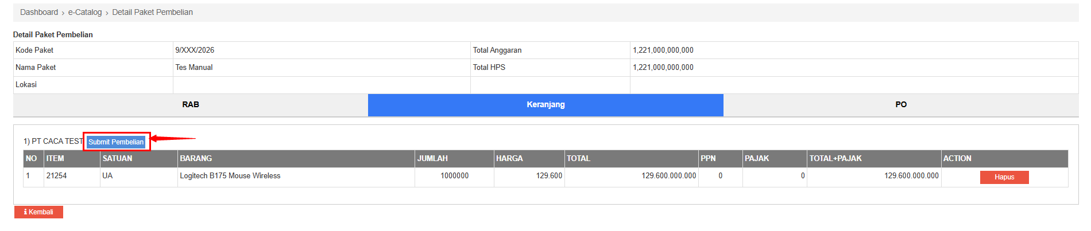
Task: Click the Detail Paket Pembelian breadcrumb
Action: click(152, 12)
